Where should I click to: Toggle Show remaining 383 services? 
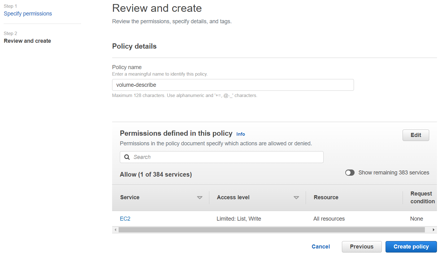[350, 173]
